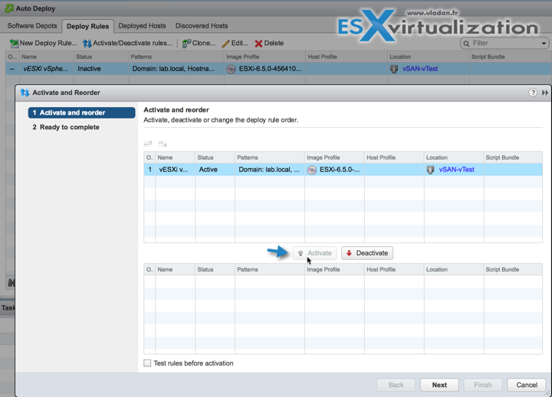
Task: Click the filter magnifier icon
Action: 466,43
